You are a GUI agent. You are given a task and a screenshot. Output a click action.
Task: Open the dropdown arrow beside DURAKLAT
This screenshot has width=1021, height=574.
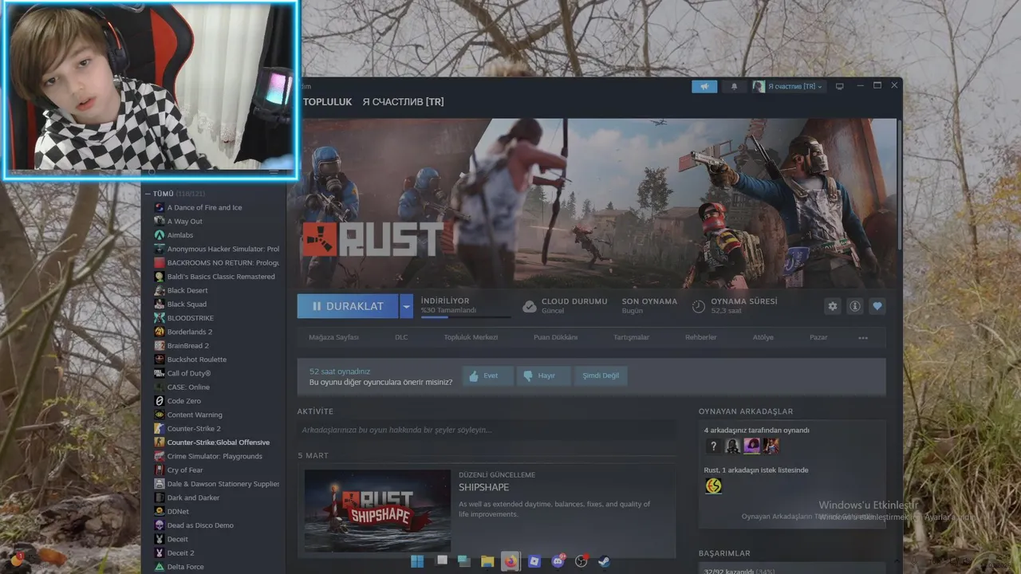coord(407,306)
